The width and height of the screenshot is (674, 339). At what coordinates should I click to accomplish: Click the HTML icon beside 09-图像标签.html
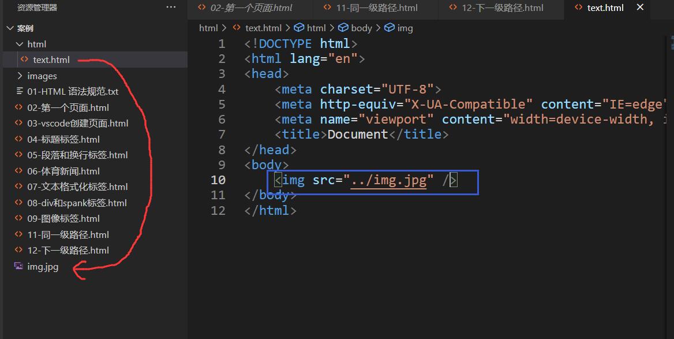[x=18, y=218]
